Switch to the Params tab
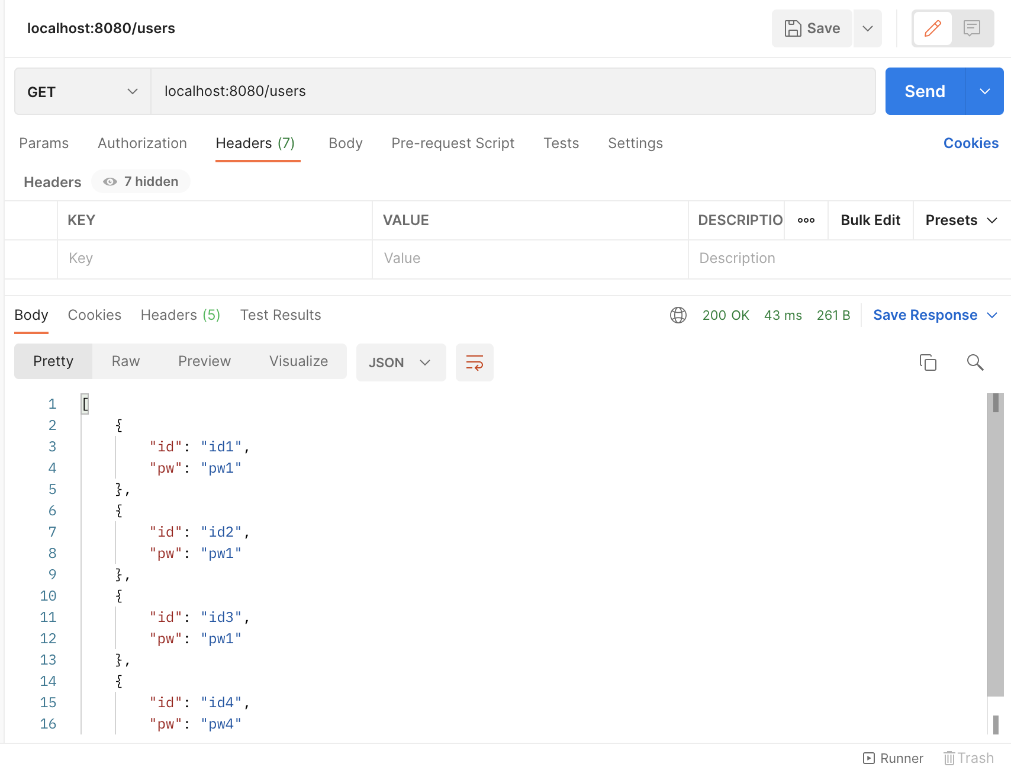The image size is (1011, 770). (x=44, y=143)
